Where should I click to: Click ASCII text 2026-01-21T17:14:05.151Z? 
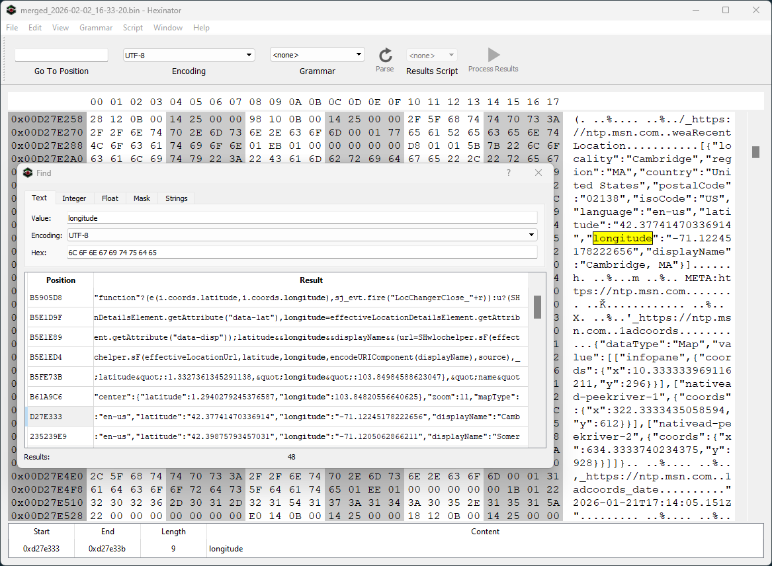pos(652,503)
